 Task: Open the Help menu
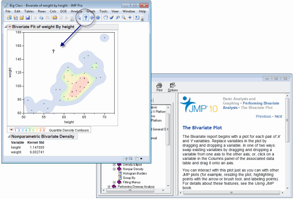pyautogui.click(x=142, y=11)
